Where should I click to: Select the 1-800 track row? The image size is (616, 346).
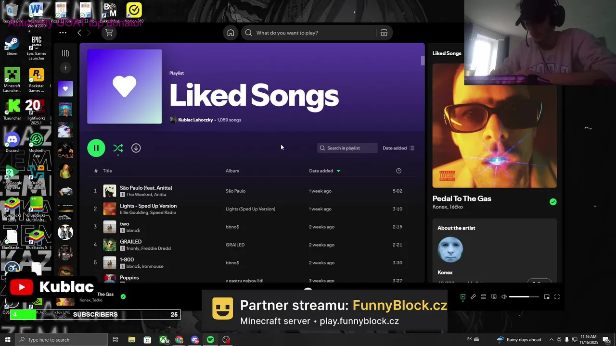pyautogui.click(x=252, y=262)
